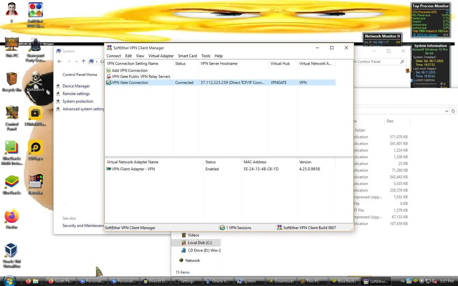
Task: Switch to the Oracle VM taskbar button
Action: click(218, 281)
